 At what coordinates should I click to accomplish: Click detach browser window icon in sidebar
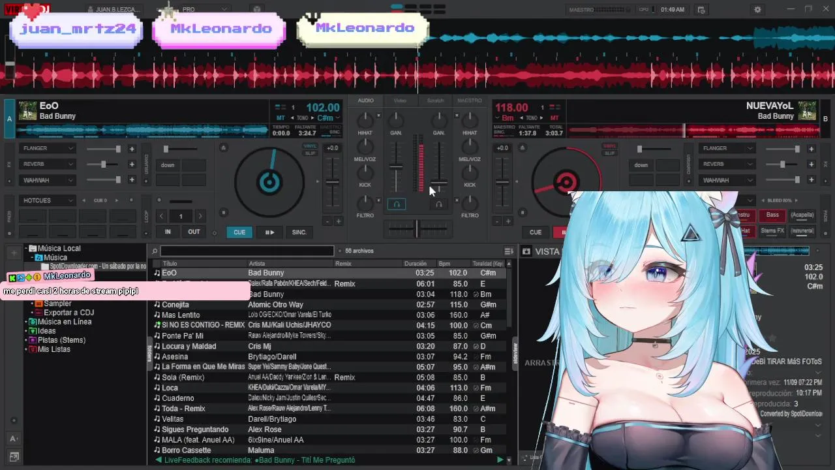pyautogui.click(x=14, y=457)
